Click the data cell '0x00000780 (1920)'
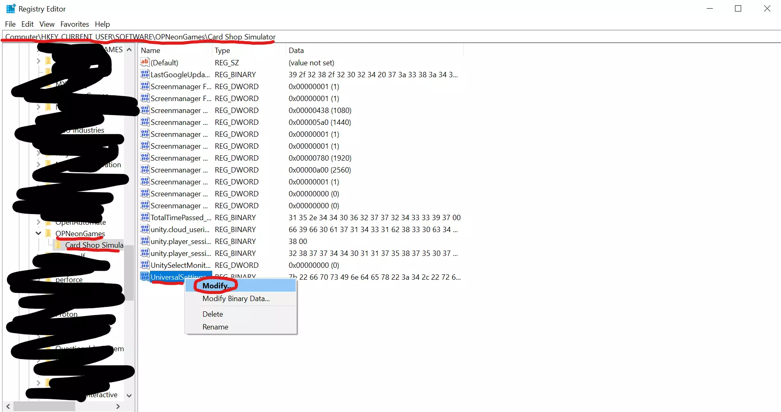The width and height of the screenshot is (781, 412). point(320,158)
